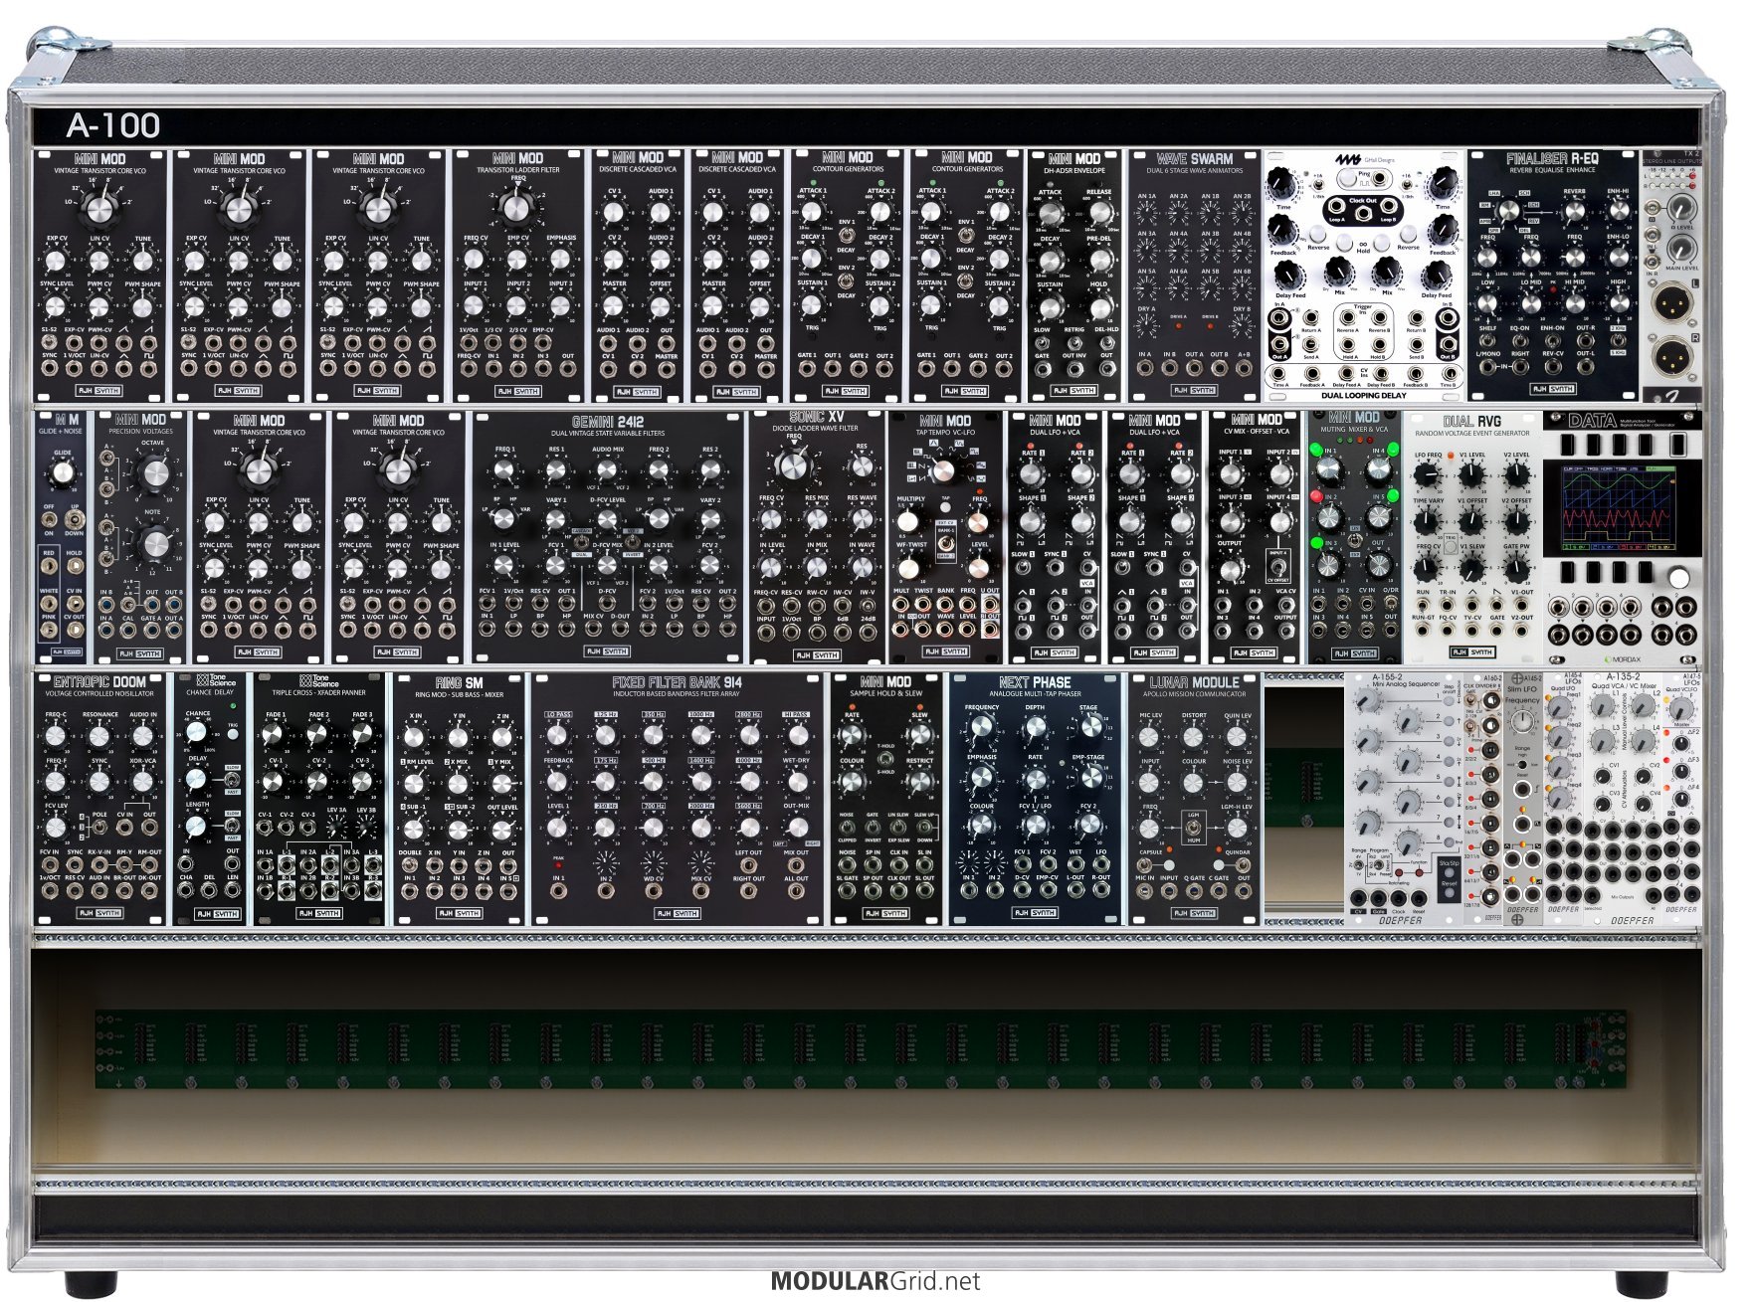Click the 24dB output jack on the Sonic XV
1753x1302 pixels.
click(x=867, y=631)
